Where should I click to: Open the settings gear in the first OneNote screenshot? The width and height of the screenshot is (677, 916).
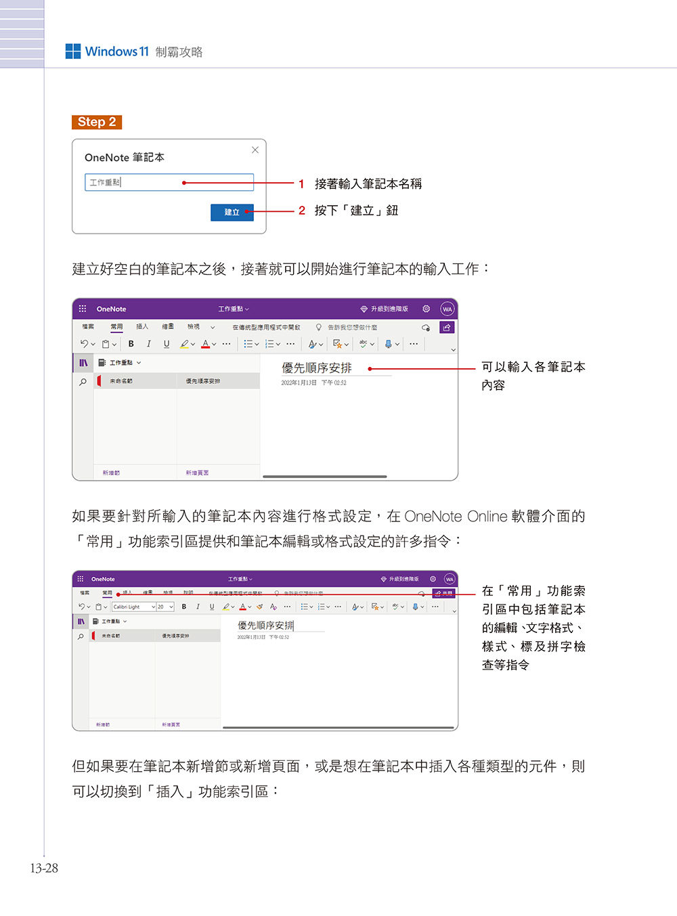click(x=426, y=309)
